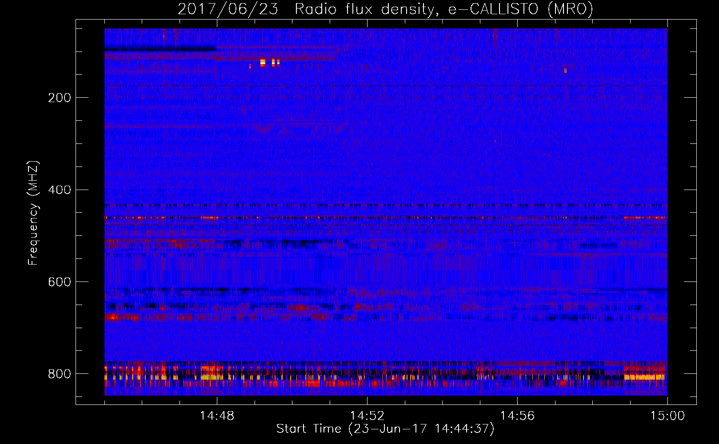
Task: Click the 400 frequency tick label
Action: 60,190
